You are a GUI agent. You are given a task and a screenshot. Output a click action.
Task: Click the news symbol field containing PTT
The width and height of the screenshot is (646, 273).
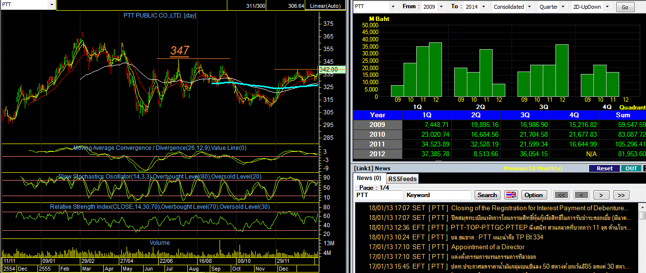[x=379, y=195]
